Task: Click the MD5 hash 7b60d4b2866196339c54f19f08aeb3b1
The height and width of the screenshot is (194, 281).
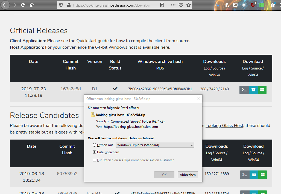Action: point(160,89)
